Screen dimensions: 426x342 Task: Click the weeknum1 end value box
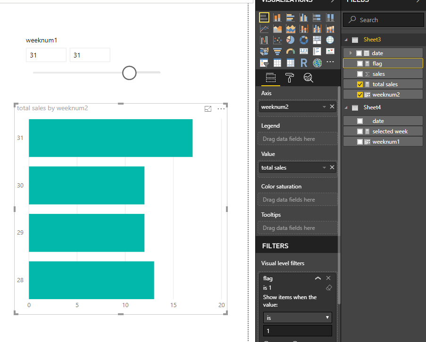click(90, 55)
